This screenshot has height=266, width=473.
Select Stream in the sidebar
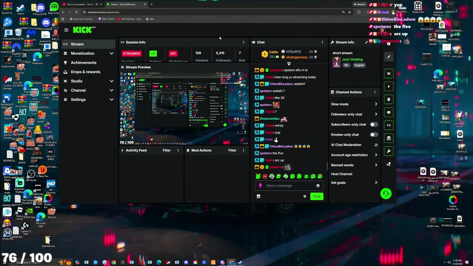point(89,44)
